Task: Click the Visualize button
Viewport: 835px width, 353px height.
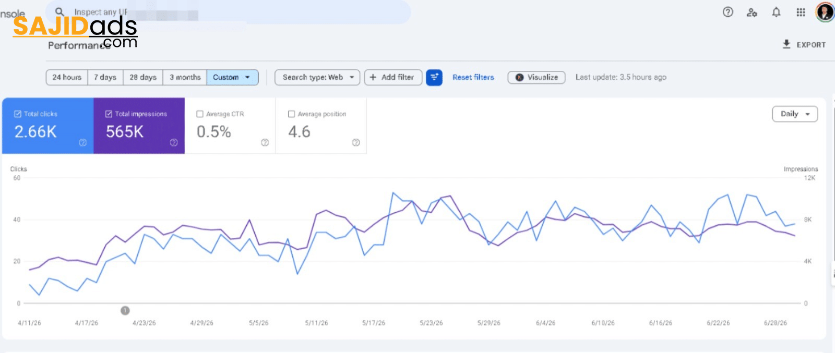Action: click(x=536, y=77)
